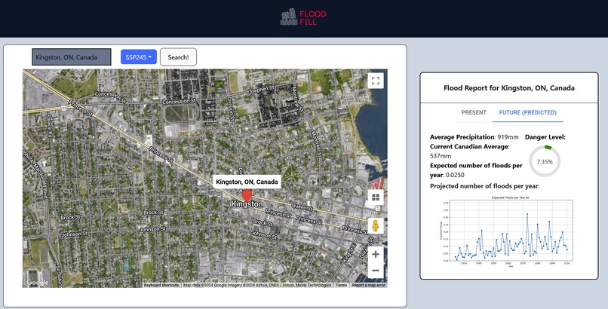Viewport: 608px width, 309px height.
Task: Focus the Kingston, ON, Canada location field
Action: click(72, 57)
